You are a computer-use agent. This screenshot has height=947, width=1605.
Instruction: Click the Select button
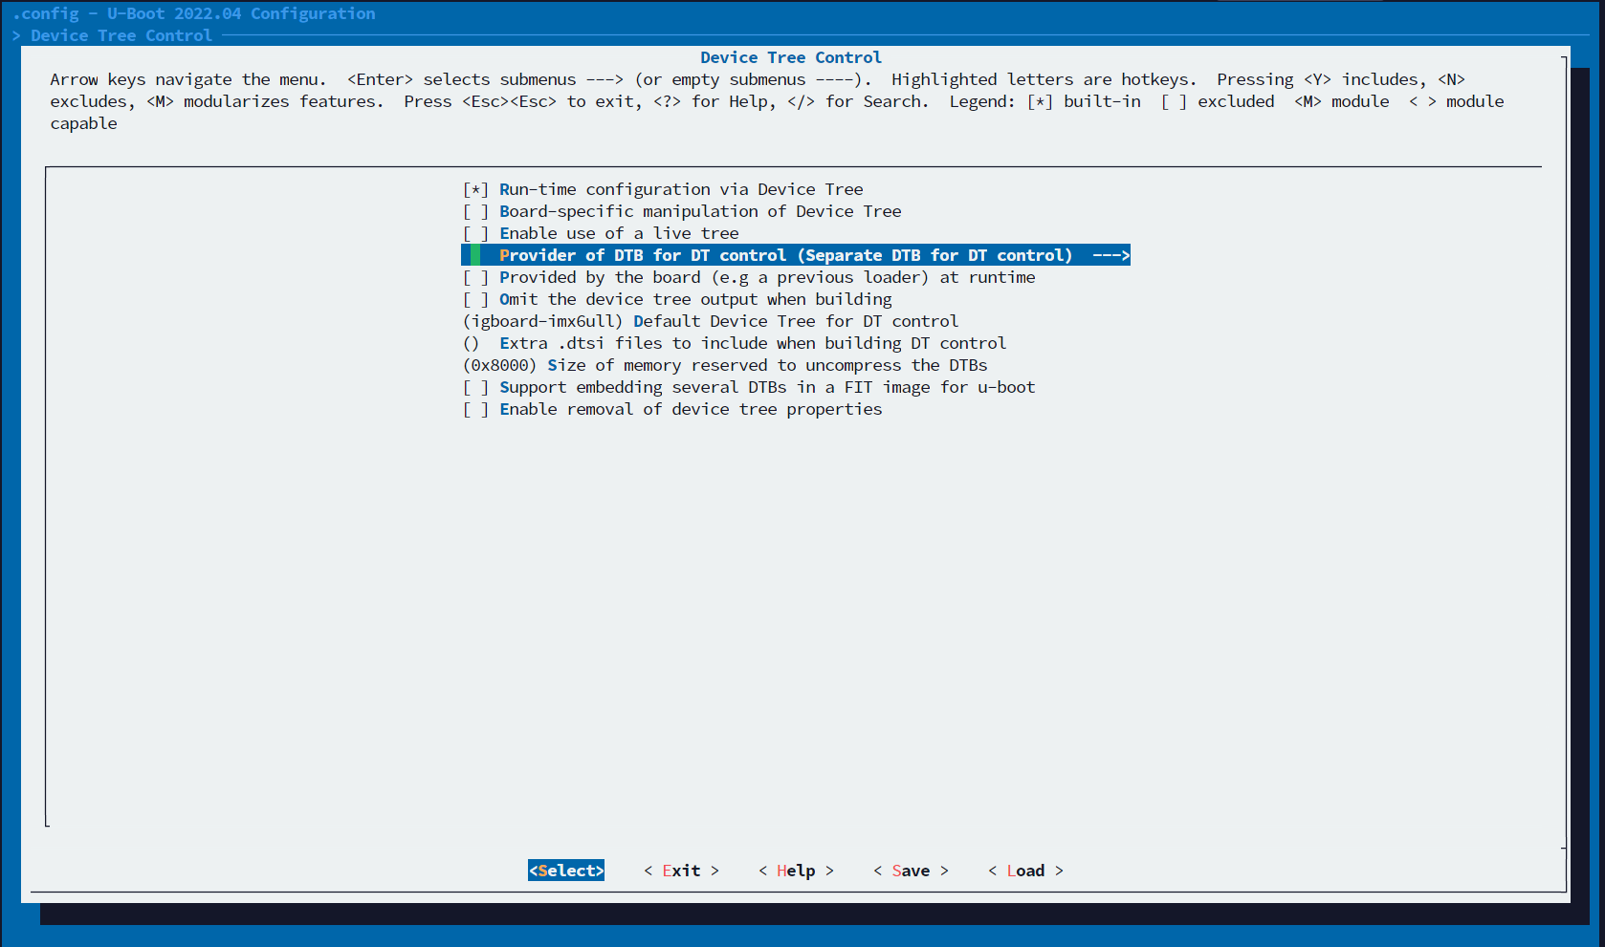click(566, 871)
